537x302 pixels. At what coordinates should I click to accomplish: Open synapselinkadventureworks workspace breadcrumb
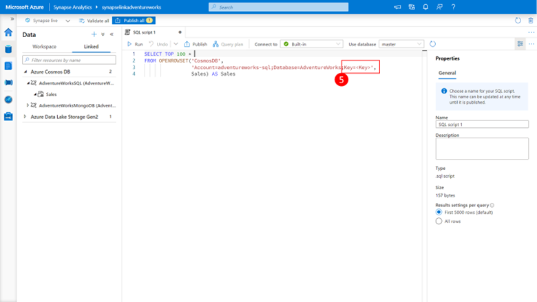131,7
